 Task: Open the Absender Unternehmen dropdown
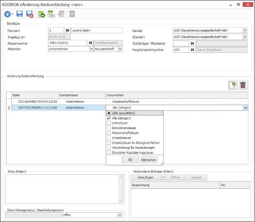click(x=91, y=49)
